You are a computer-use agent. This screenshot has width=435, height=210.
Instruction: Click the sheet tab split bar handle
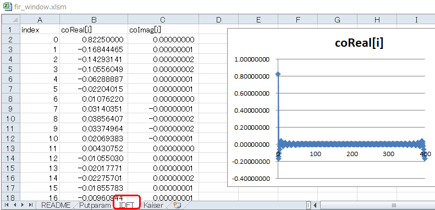308,205
